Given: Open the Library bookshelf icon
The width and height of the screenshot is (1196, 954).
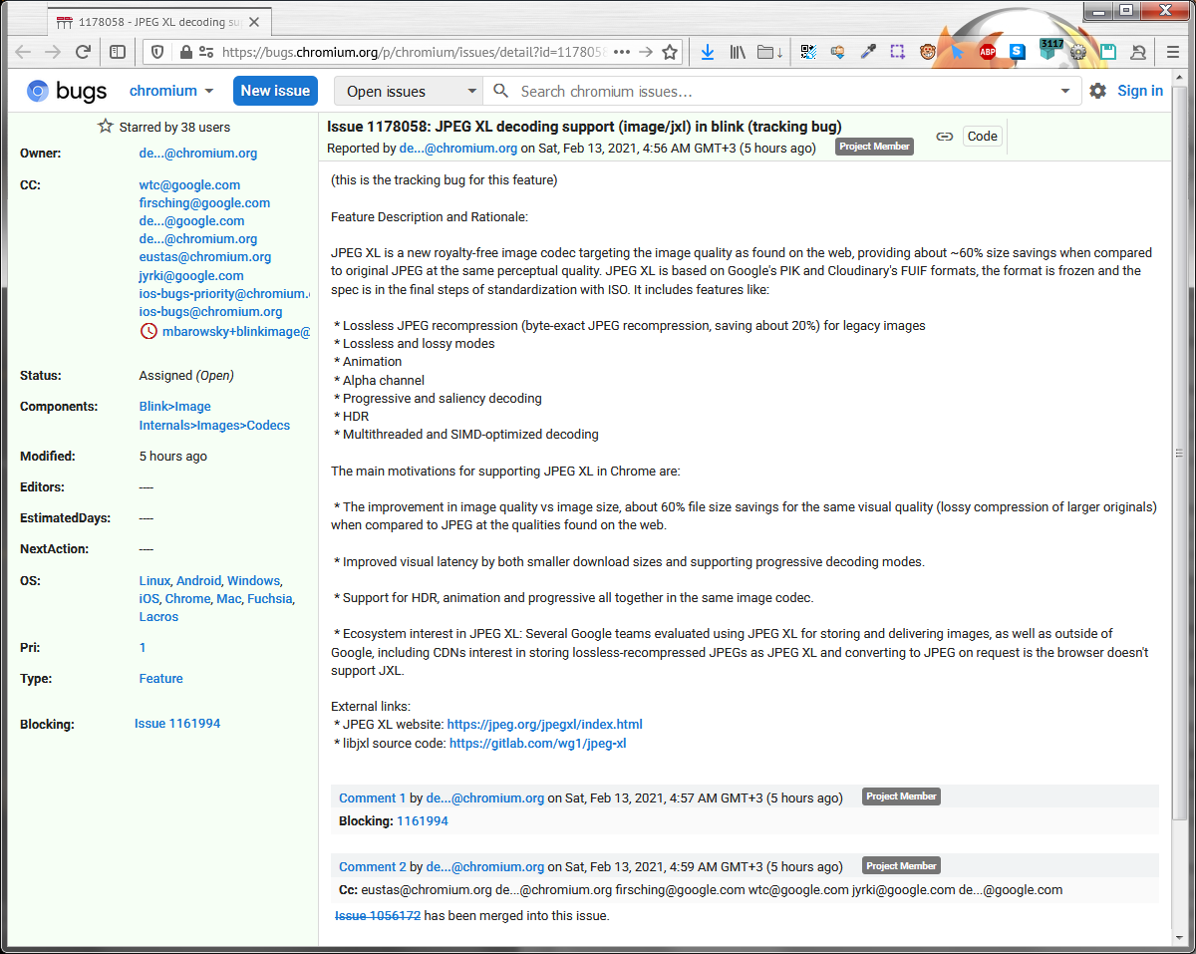Looking at the screenshot, I should pos(739,52).
